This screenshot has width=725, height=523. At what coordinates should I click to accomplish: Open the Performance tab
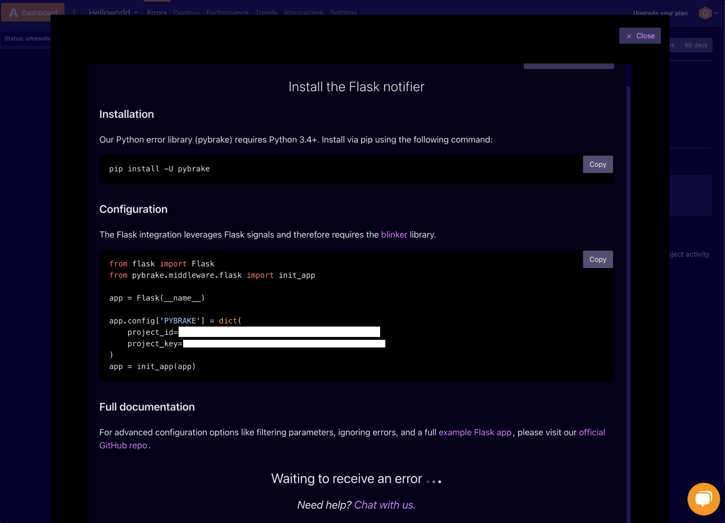[227, 12]
